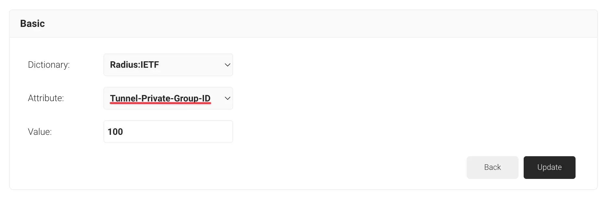Expand the Attribute dropdown with Tunnel-Private-Group-ID
Screen dimensions: 607x199
(x=168, y=98)
